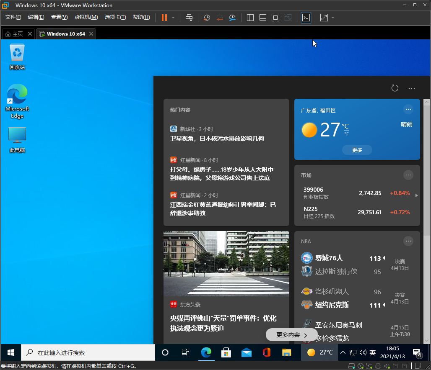Open the snapshot manager icon
The image size is (431, 370).
(232, 18)
